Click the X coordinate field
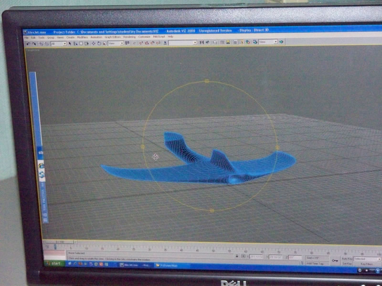The image size is (382, 286). 256,257
